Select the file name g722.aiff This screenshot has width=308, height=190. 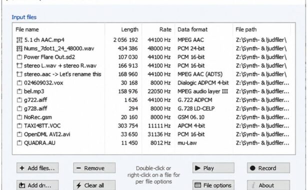[35, 100]
